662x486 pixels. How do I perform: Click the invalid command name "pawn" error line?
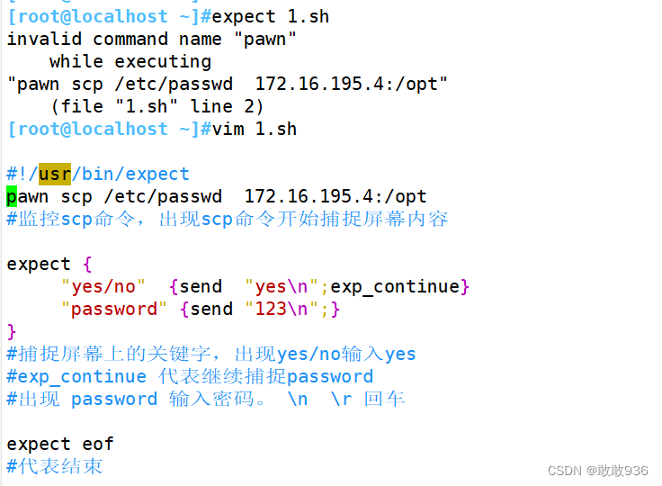(x=152, y=40)
